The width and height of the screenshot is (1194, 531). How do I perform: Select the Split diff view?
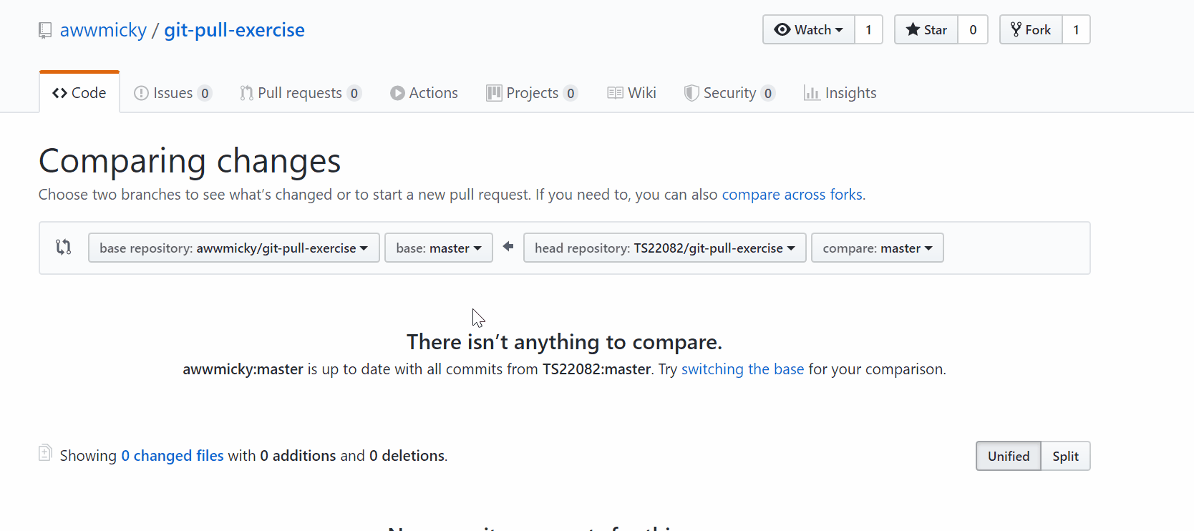[1065, 456]
